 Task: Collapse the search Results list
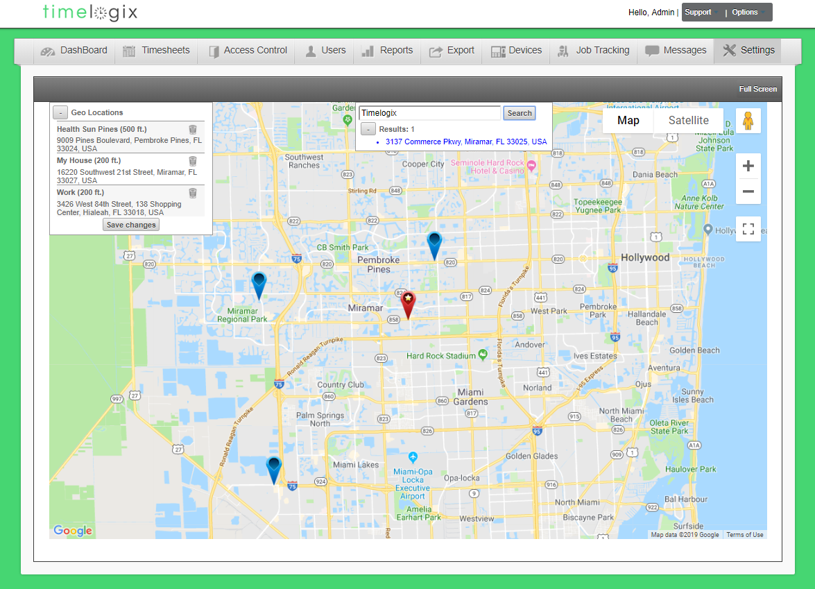click(368, 129)
